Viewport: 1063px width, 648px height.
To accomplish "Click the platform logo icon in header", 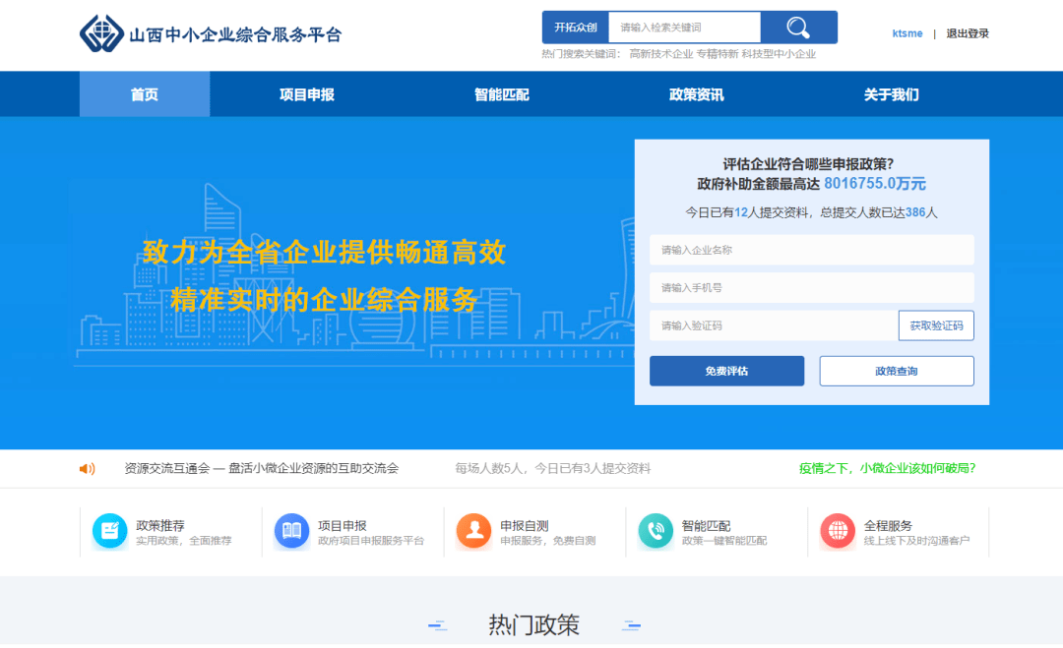I will 101,33.
